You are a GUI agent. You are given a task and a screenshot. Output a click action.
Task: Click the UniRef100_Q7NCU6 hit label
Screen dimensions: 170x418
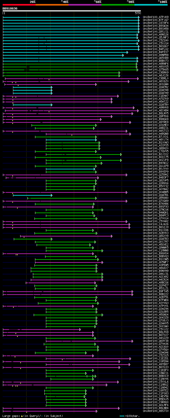click(156, 210)
